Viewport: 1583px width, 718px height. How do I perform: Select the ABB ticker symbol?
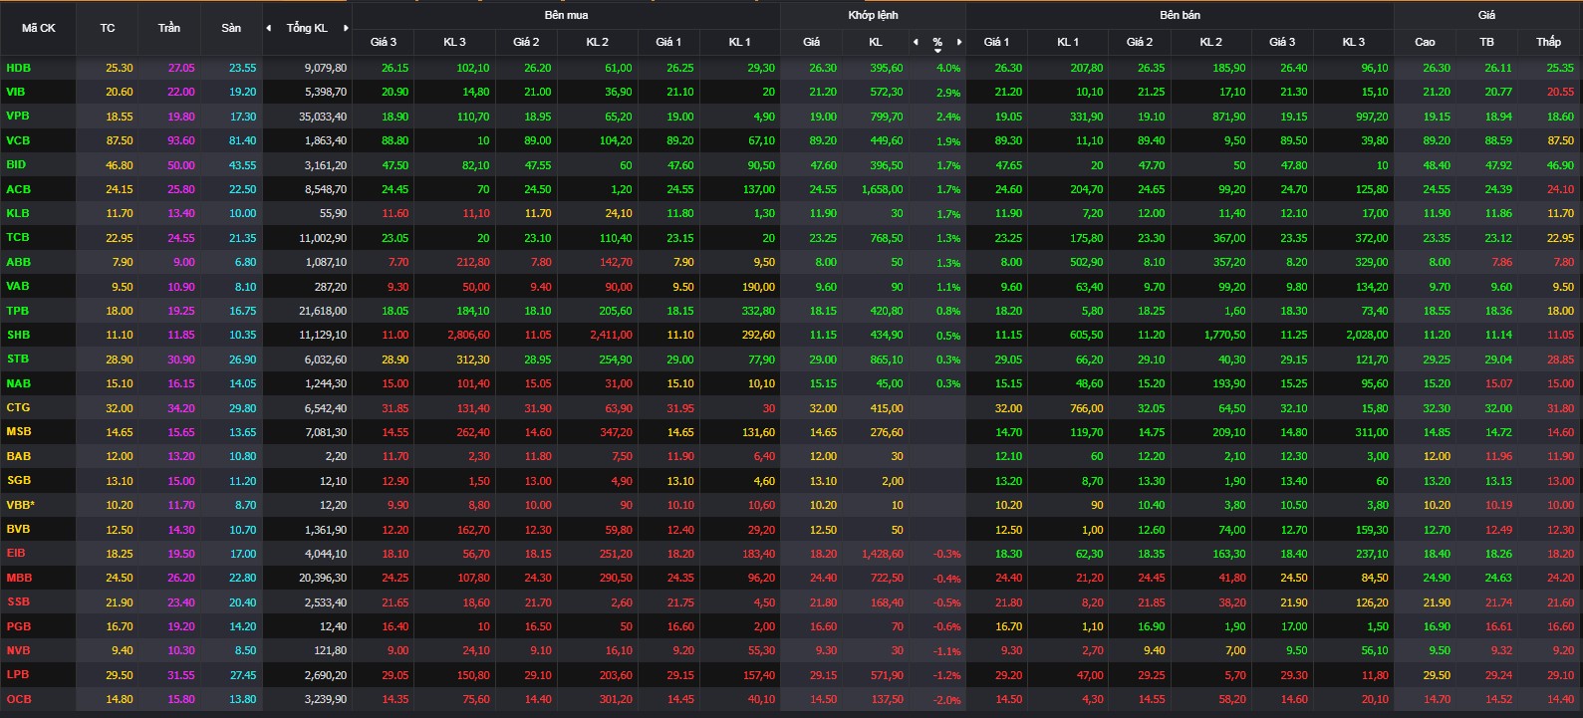[18, 262]
